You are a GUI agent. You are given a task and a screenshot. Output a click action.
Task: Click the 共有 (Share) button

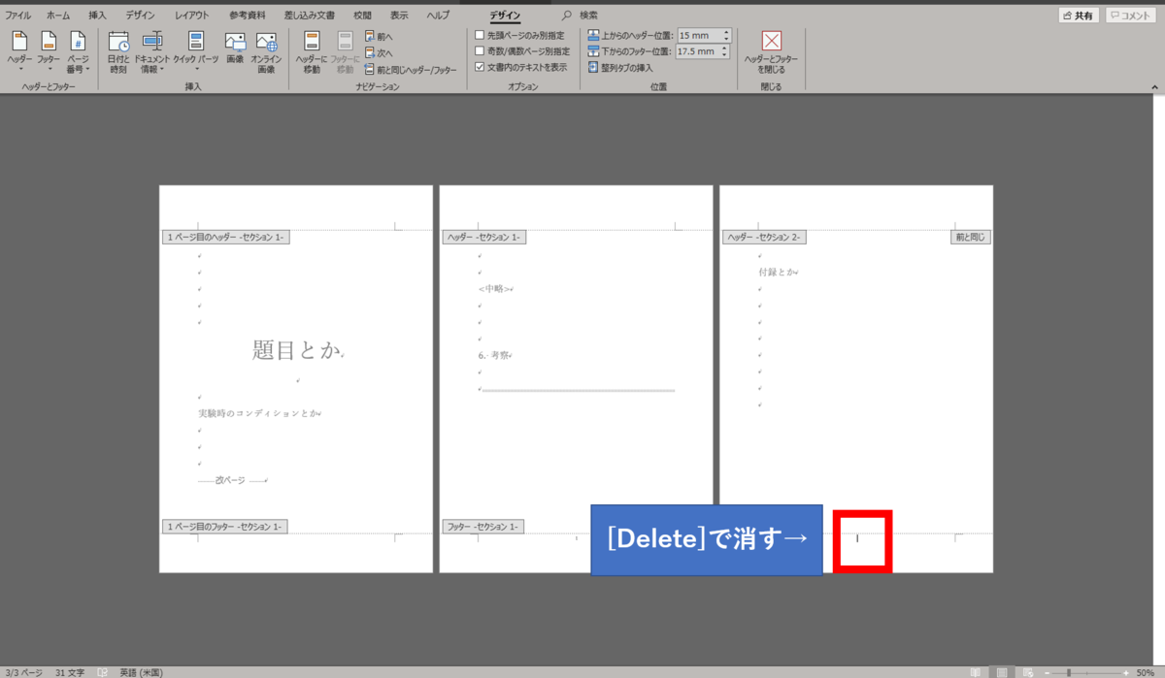[x=1079, y=16]
